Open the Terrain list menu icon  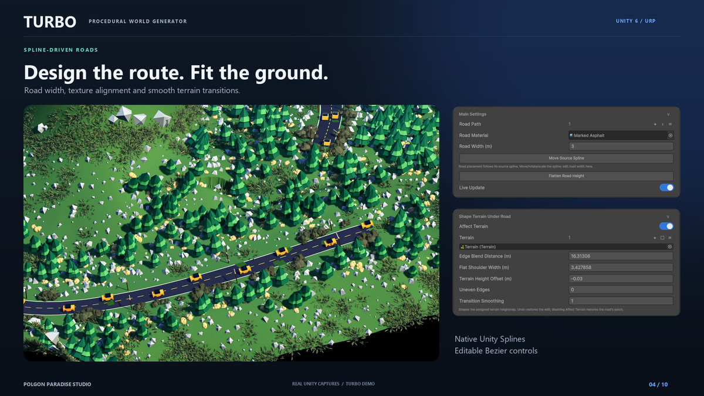670,238
